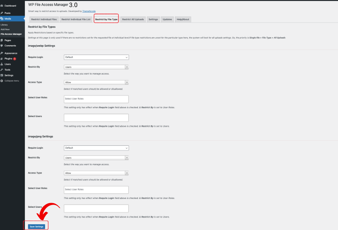Click the Save Settings button

click(x=36, y=226)
